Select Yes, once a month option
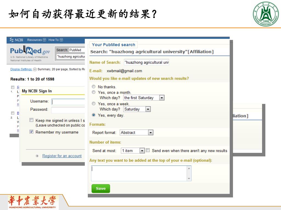This screenshot has width=281, height=210. click(x=94, y=92)
